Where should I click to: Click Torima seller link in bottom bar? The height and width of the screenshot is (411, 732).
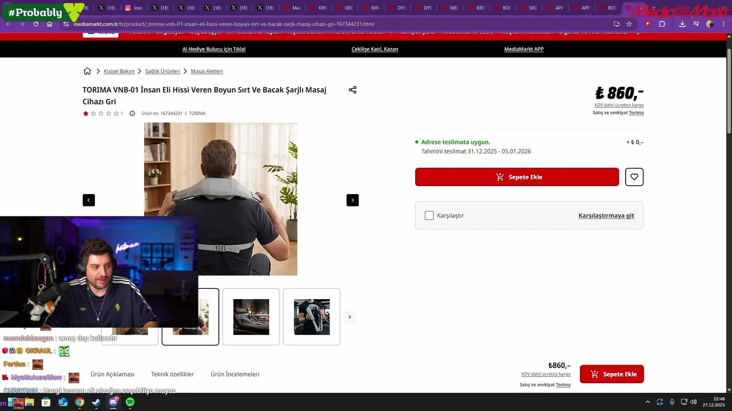click(x=563, y=385)
